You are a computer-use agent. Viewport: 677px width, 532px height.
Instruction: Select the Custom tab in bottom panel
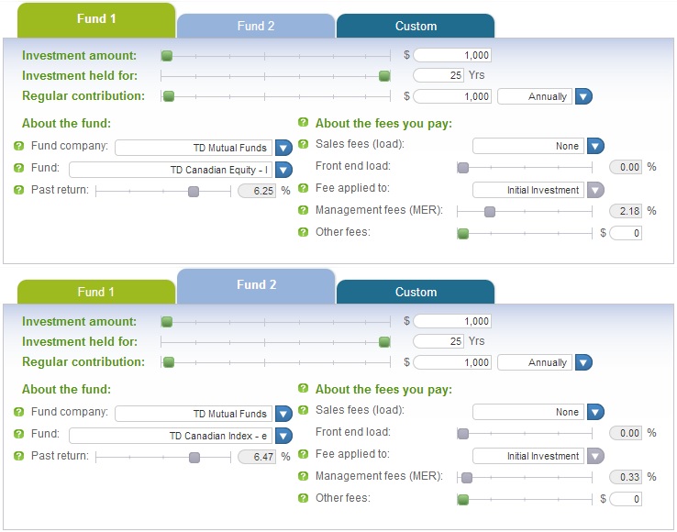pyautogui.click(x=416, y=292)
